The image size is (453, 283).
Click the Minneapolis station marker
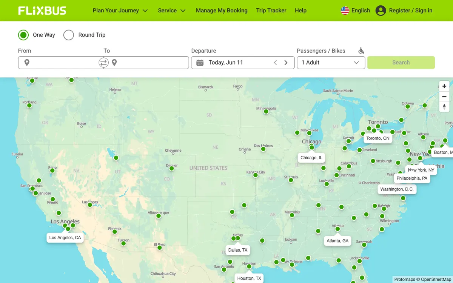(266, 112)
